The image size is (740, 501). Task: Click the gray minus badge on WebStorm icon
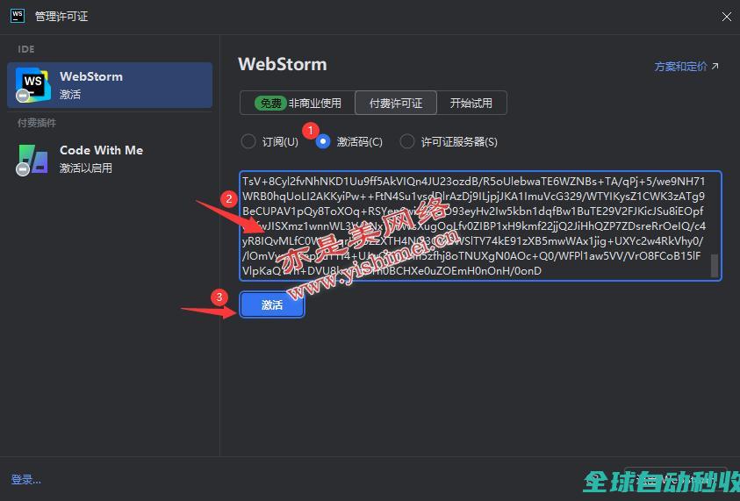coord(22,96)
